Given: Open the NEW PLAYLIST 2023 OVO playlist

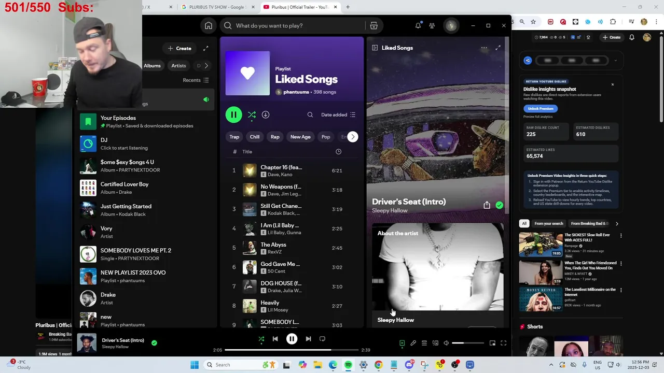Looking at the screenshot, I should coord(145,276).
